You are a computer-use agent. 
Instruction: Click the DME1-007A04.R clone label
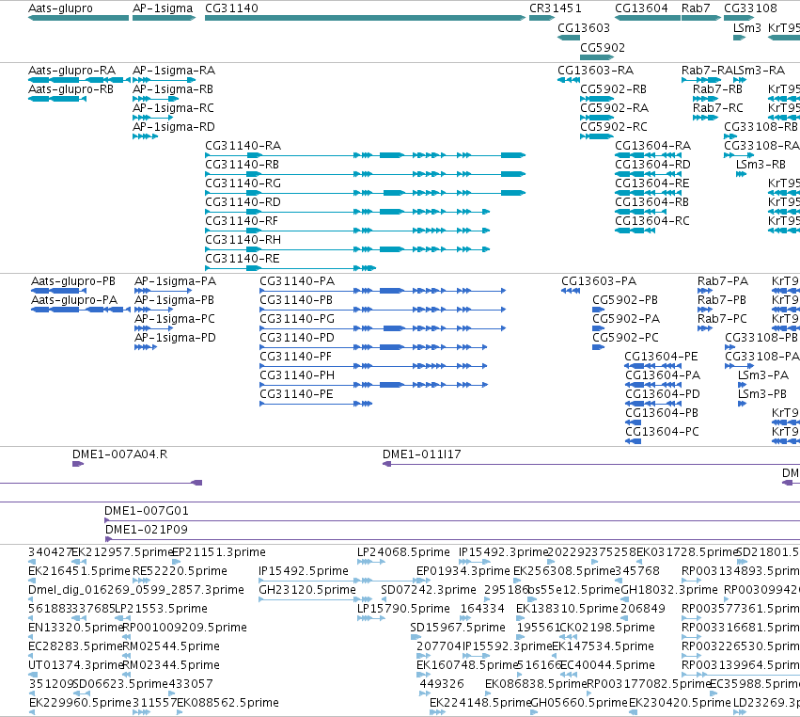(120, 454)
